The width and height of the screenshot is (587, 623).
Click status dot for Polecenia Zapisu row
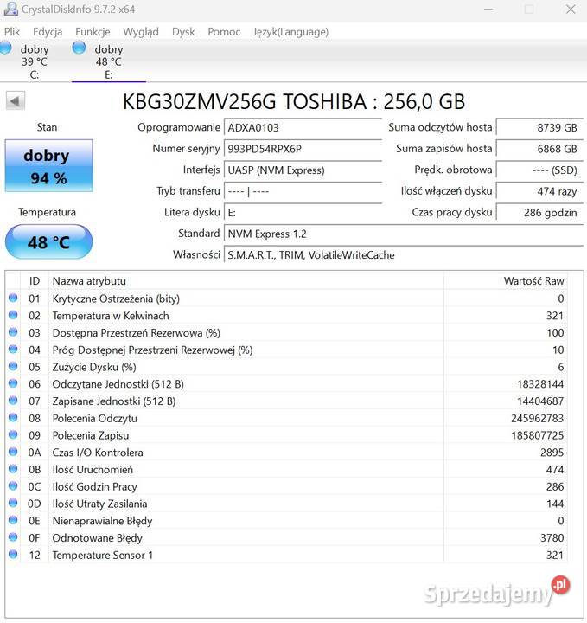(x=13, y=434)
